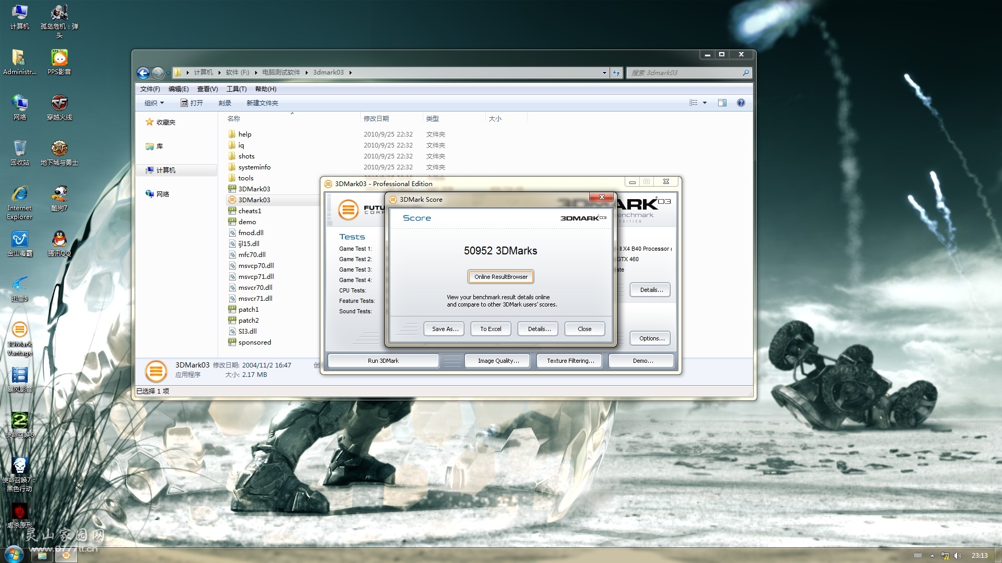The height and width of the screenshot is (563, 1002).
Task: Open Internet Explorer desktop icon
Action: pyautogui.click(x=19, y=203)
